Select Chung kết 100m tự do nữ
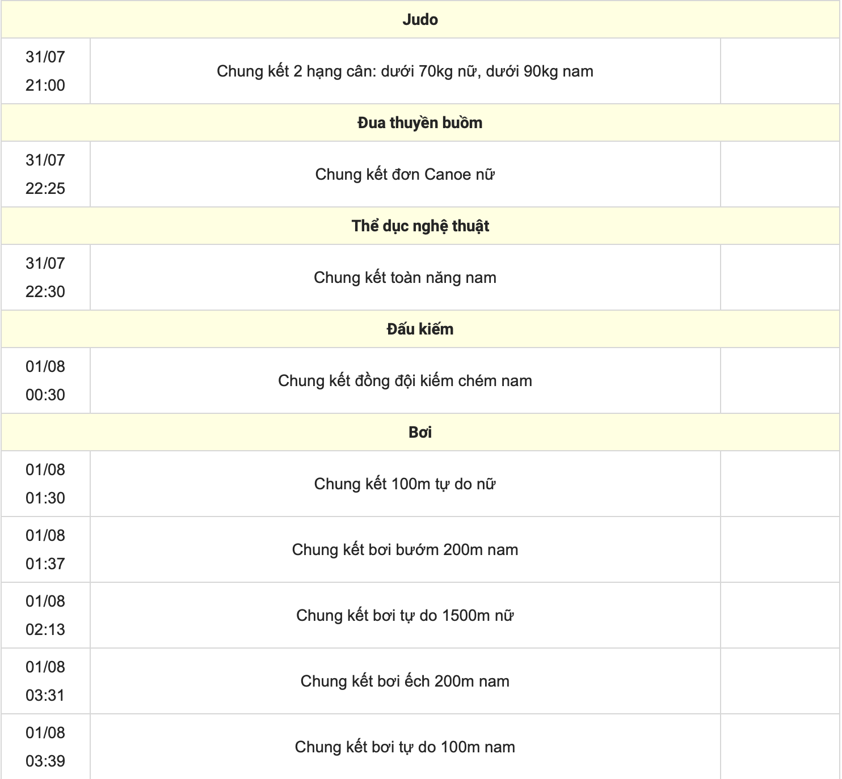The width and height of the screenshot is (842, 779). pos(405,484)
